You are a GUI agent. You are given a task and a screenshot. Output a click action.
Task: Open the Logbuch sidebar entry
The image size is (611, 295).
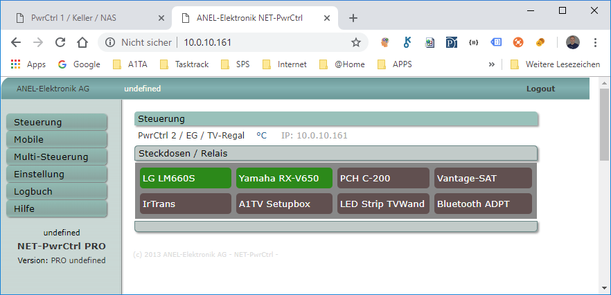tap(57, 191)
